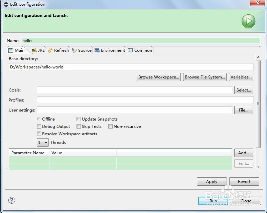Click the Browse Workspace button
267x213 pixels.
(158, 77)
